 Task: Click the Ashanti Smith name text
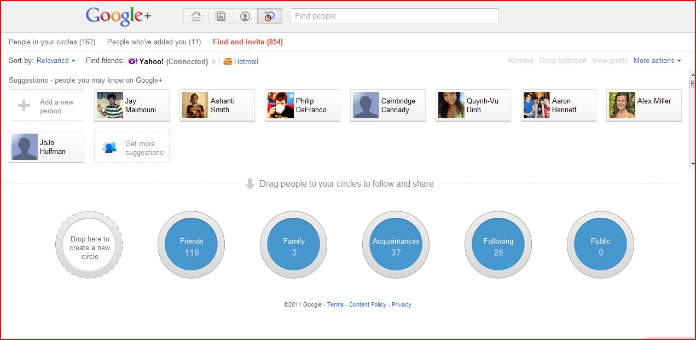coord(223,106)
